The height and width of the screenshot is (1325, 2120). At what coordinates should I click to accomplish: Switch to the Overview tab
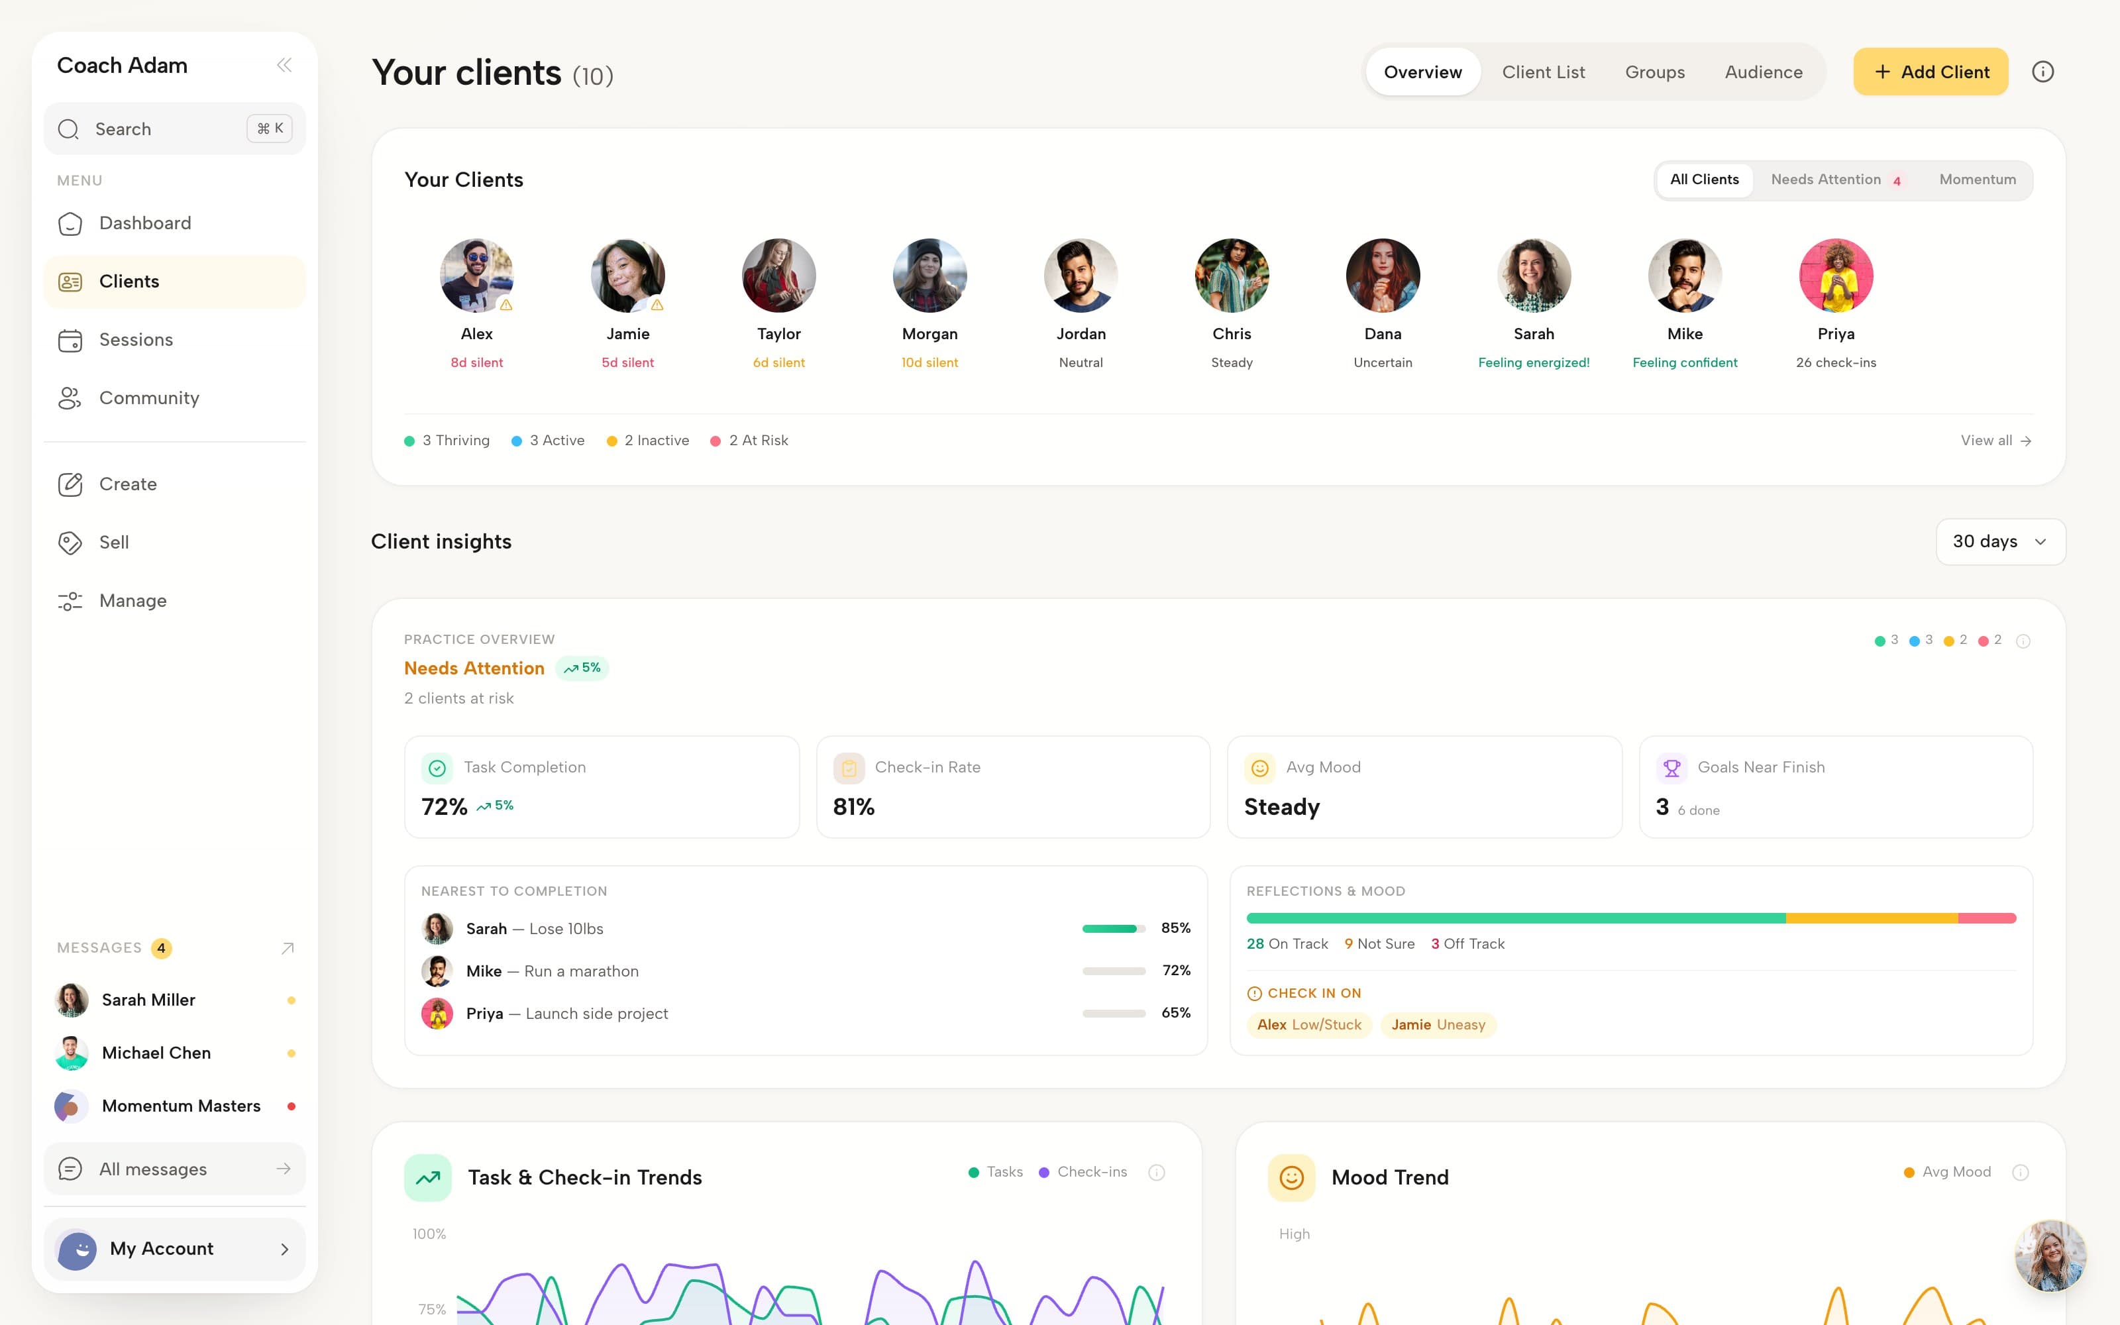point(1422,72)
